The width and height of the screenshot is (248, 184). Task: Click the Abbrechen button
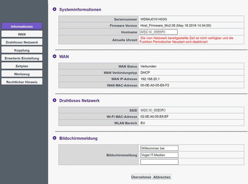pos(162,177)
